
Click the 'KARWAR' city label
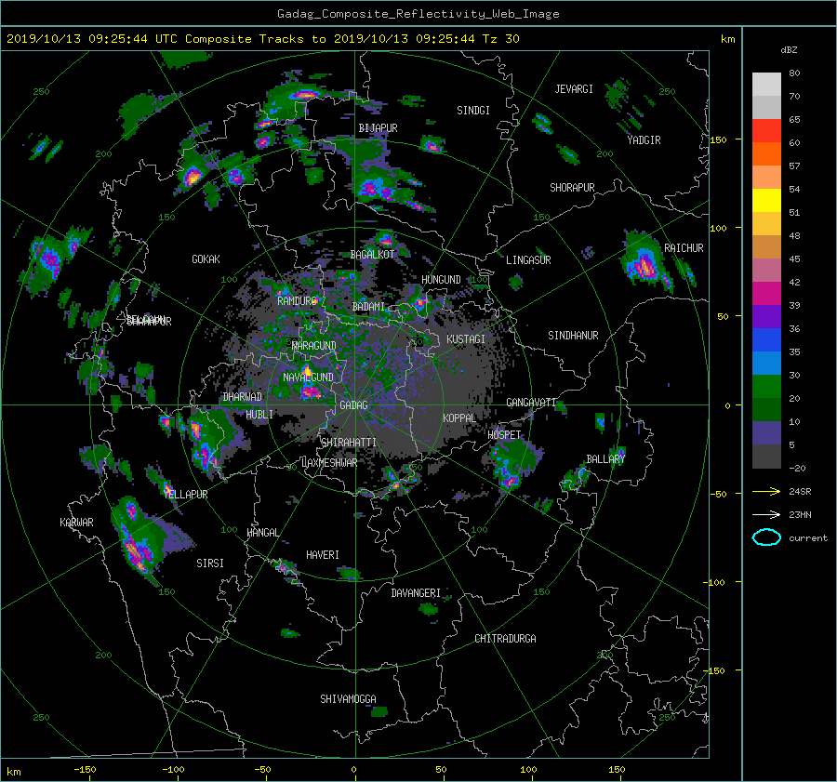click(76, 523)
